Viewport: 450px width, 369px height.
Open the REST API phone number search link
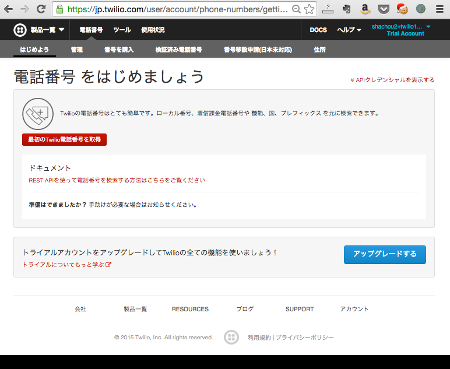[117, 180]
